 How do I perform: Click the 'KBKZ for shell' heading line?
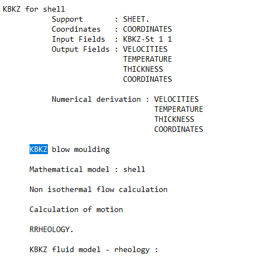(34, 9)
